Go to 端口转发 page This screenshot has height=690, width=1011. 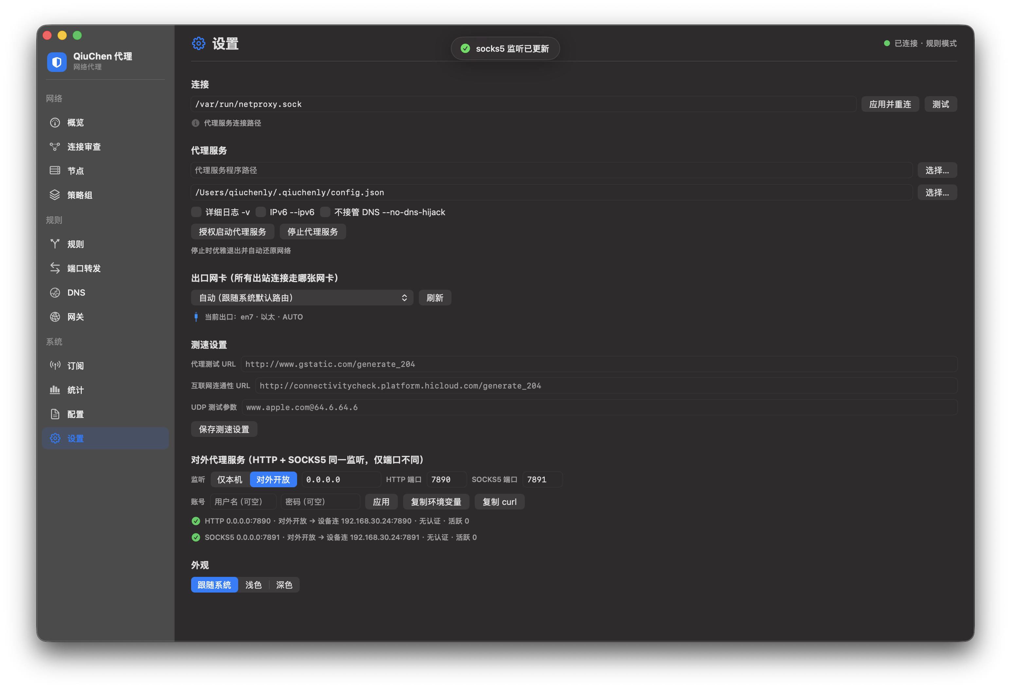point(105,268)
